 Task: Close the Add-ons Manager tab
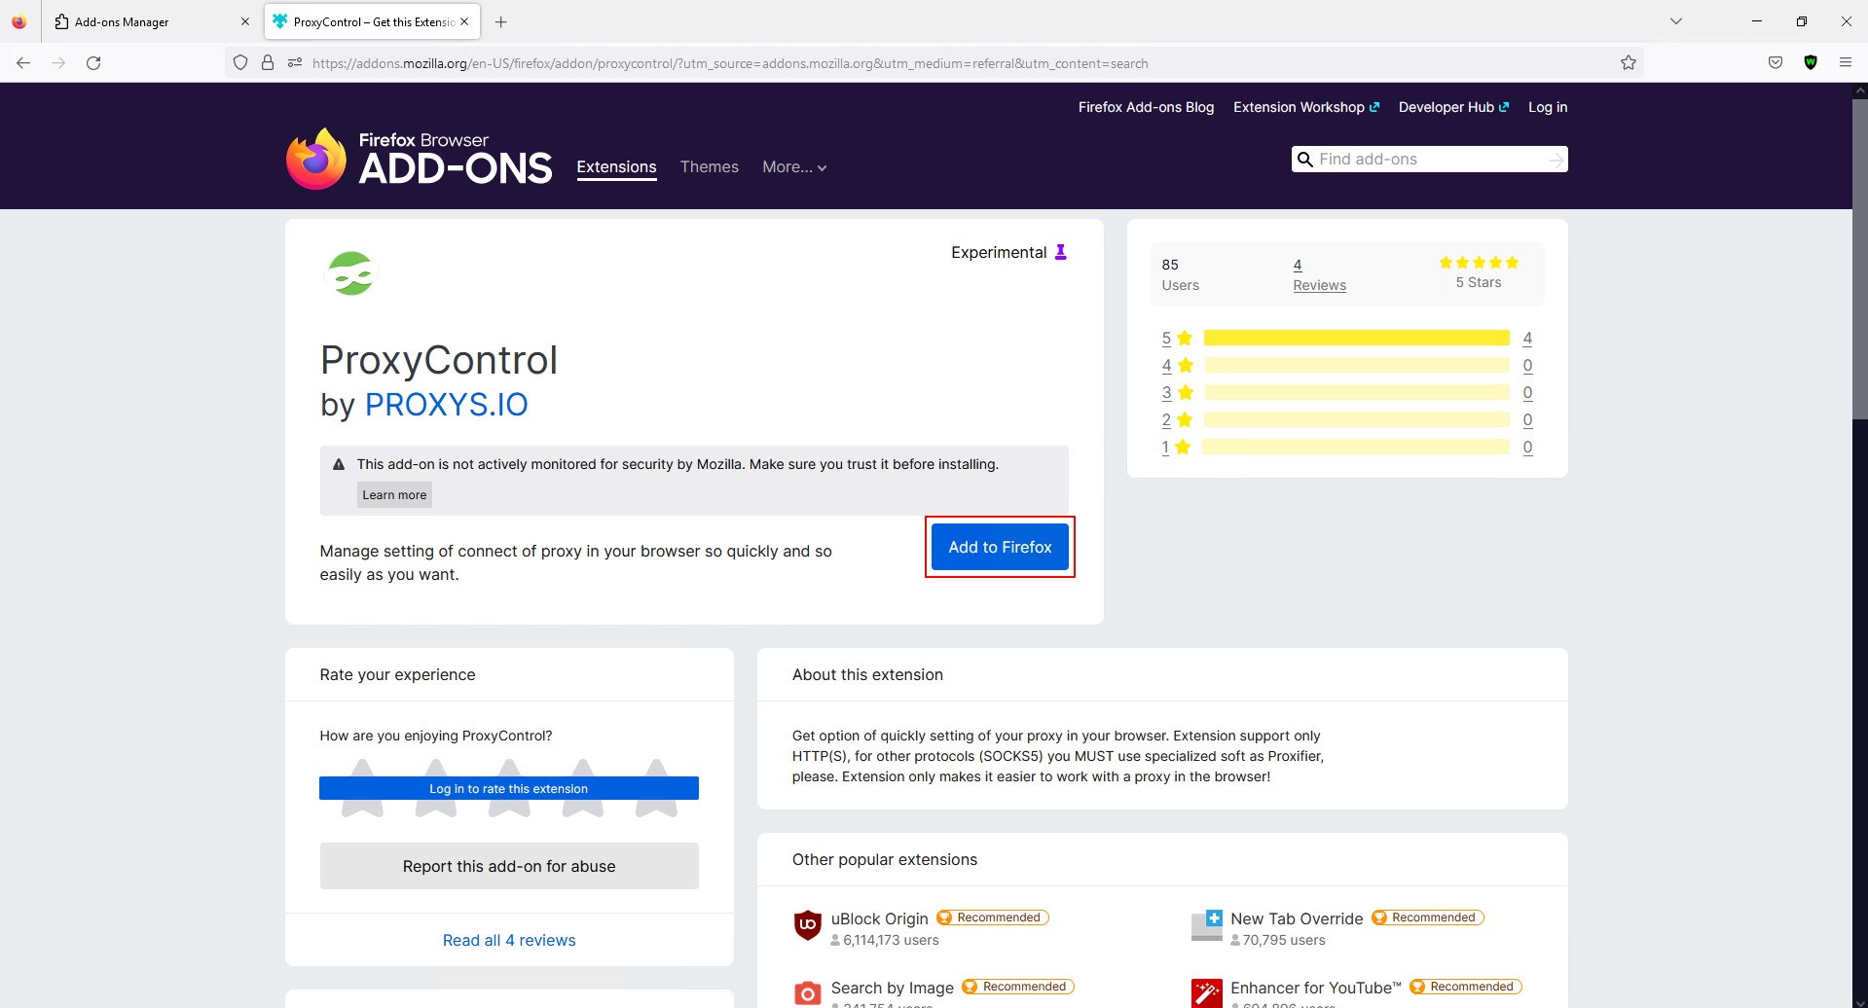click(x=245, y=21)
